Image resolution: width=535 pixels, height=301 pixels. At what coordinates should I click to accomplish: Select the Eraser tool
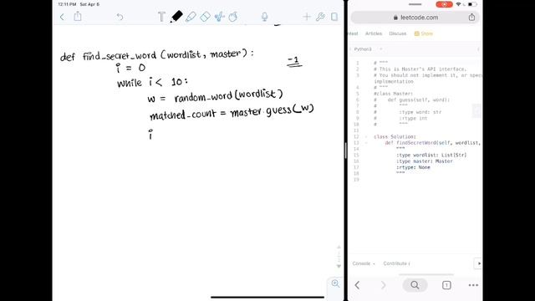click(x=205, y=17)
